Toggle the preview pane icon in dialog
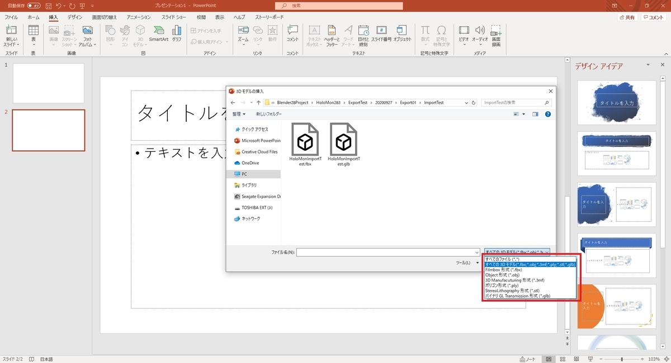Viewport: 671px width, 363px height. coord(535,114)
